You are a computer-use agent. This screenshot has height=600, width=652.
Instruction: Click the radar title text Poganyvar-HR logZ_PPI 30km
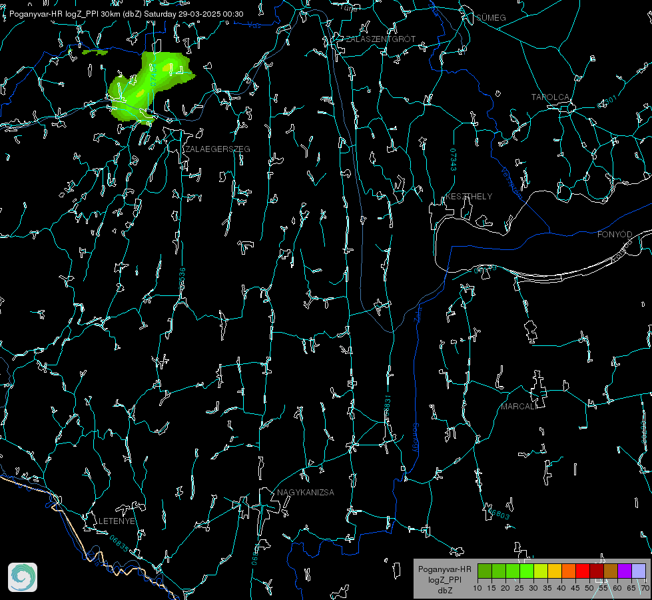click(65, 14)
